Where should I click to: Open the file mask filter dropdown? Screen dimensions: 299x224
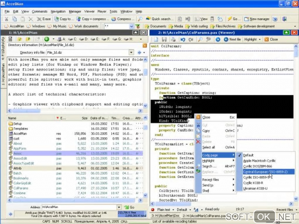click(131, 26)
